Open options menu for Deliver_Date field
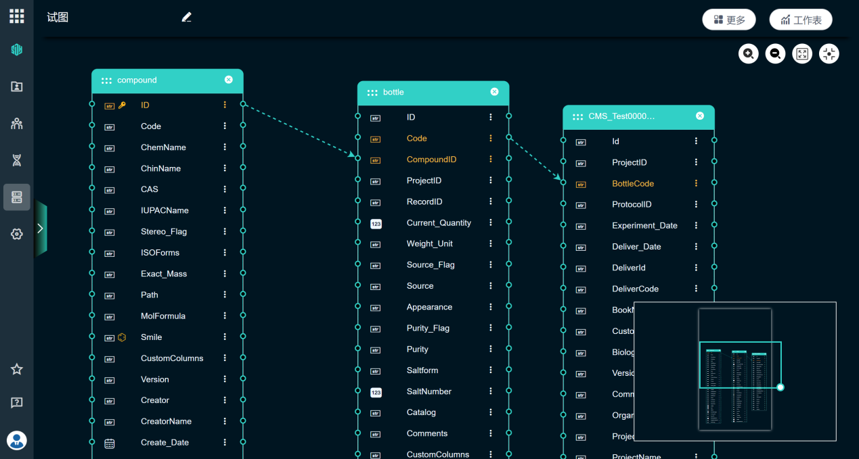 [x=696, y=247]
